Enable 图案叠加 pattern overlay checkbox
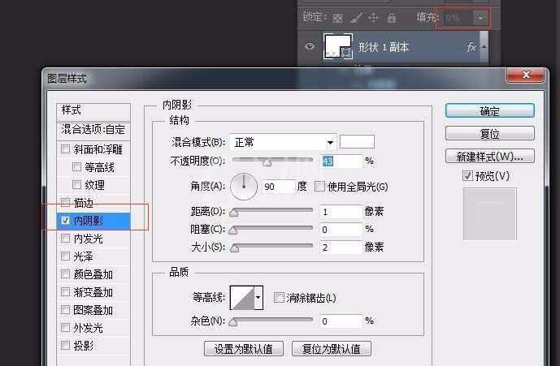This screenshot has height=366, width=560. [x=65, y=310]
